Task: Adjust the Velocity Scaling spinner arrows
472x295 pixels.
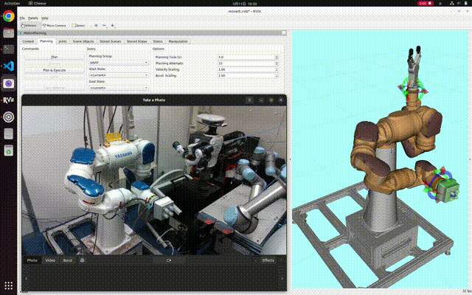Action: [x=277, y=69]
